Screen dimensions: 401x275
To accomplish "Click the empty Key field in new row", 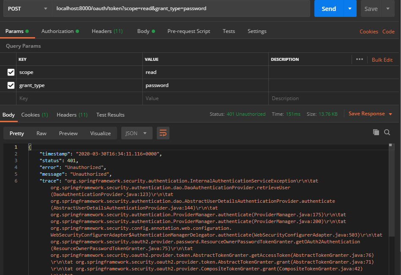I will coord(79,98).
